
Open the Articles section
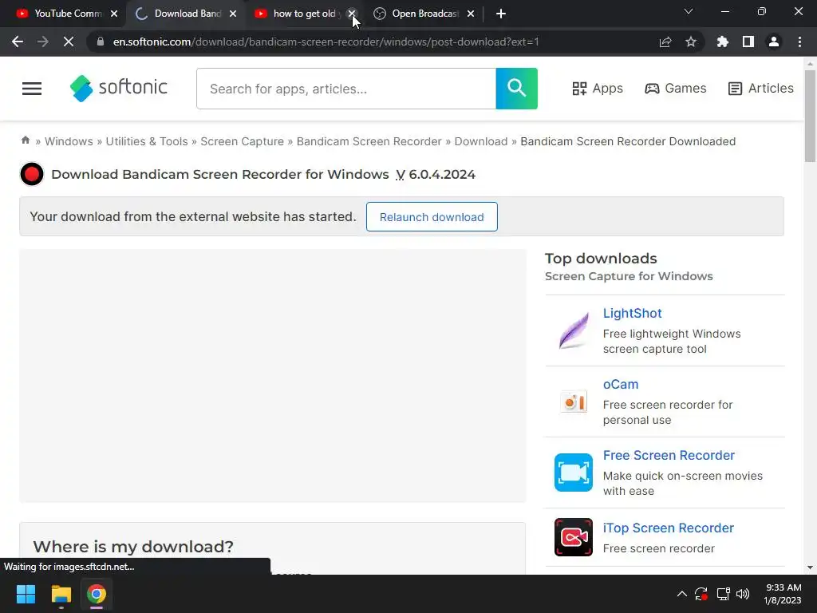pyautogui.click(x=760, y=89)
